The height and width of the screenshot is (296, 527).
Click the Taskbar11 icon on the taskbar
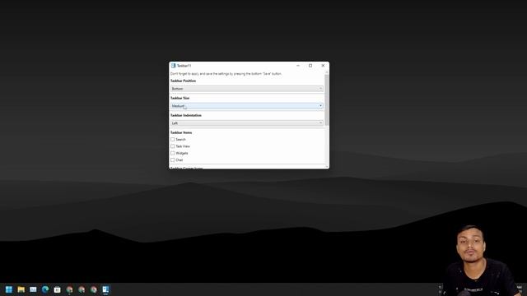(105, 289)
